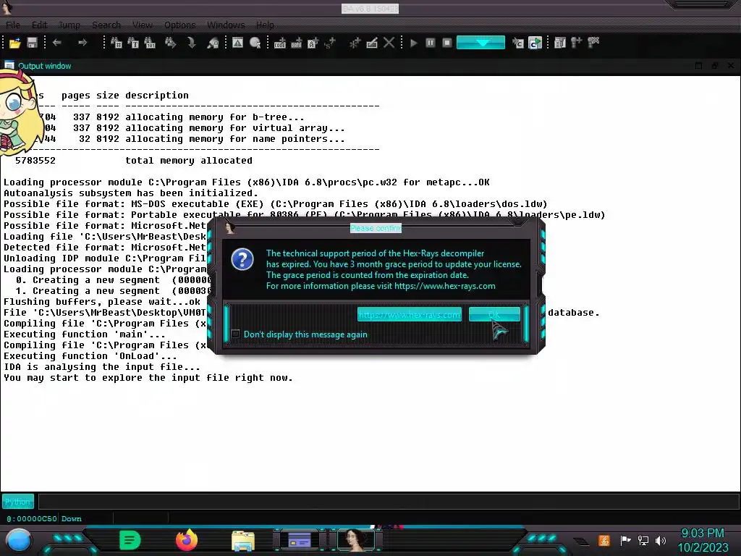Open the Jump menu
Screen dimensions: 741x556
(69, 25)
